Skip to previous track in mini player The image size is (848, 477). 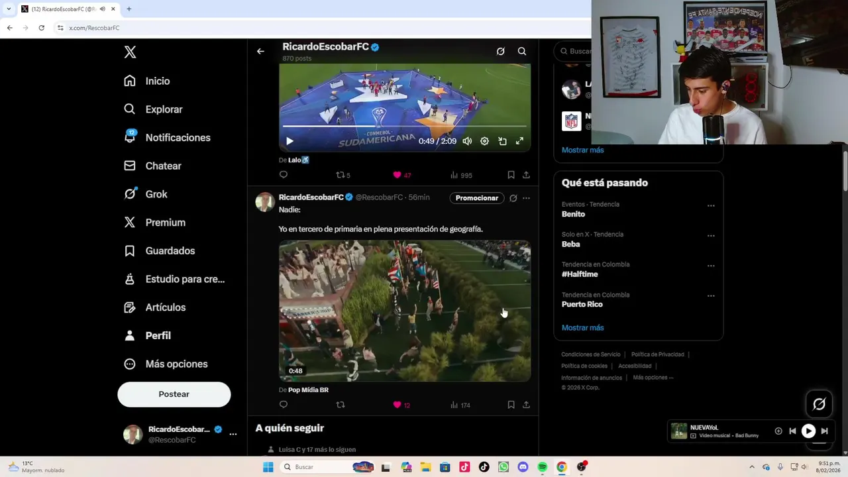[792, 431]
